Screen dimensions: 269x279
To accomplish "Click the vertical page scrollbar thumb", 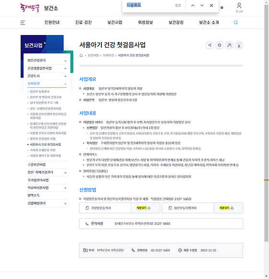I will (x=266, y=123).
